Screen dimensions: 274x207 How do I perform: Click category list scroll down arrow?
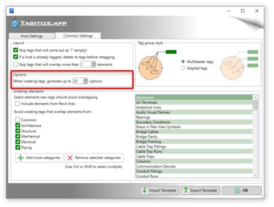click(x=255, y=175)
